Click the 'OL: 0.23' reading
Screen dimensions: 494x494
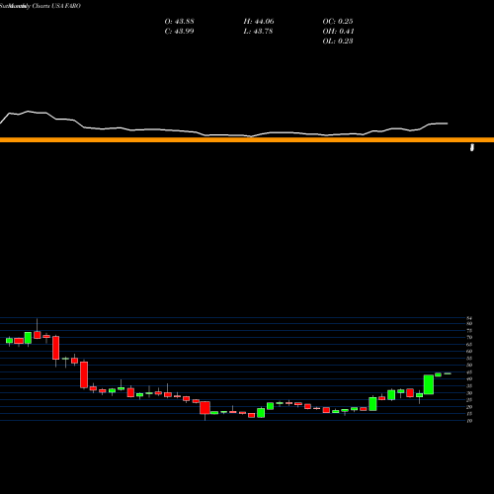338,41
